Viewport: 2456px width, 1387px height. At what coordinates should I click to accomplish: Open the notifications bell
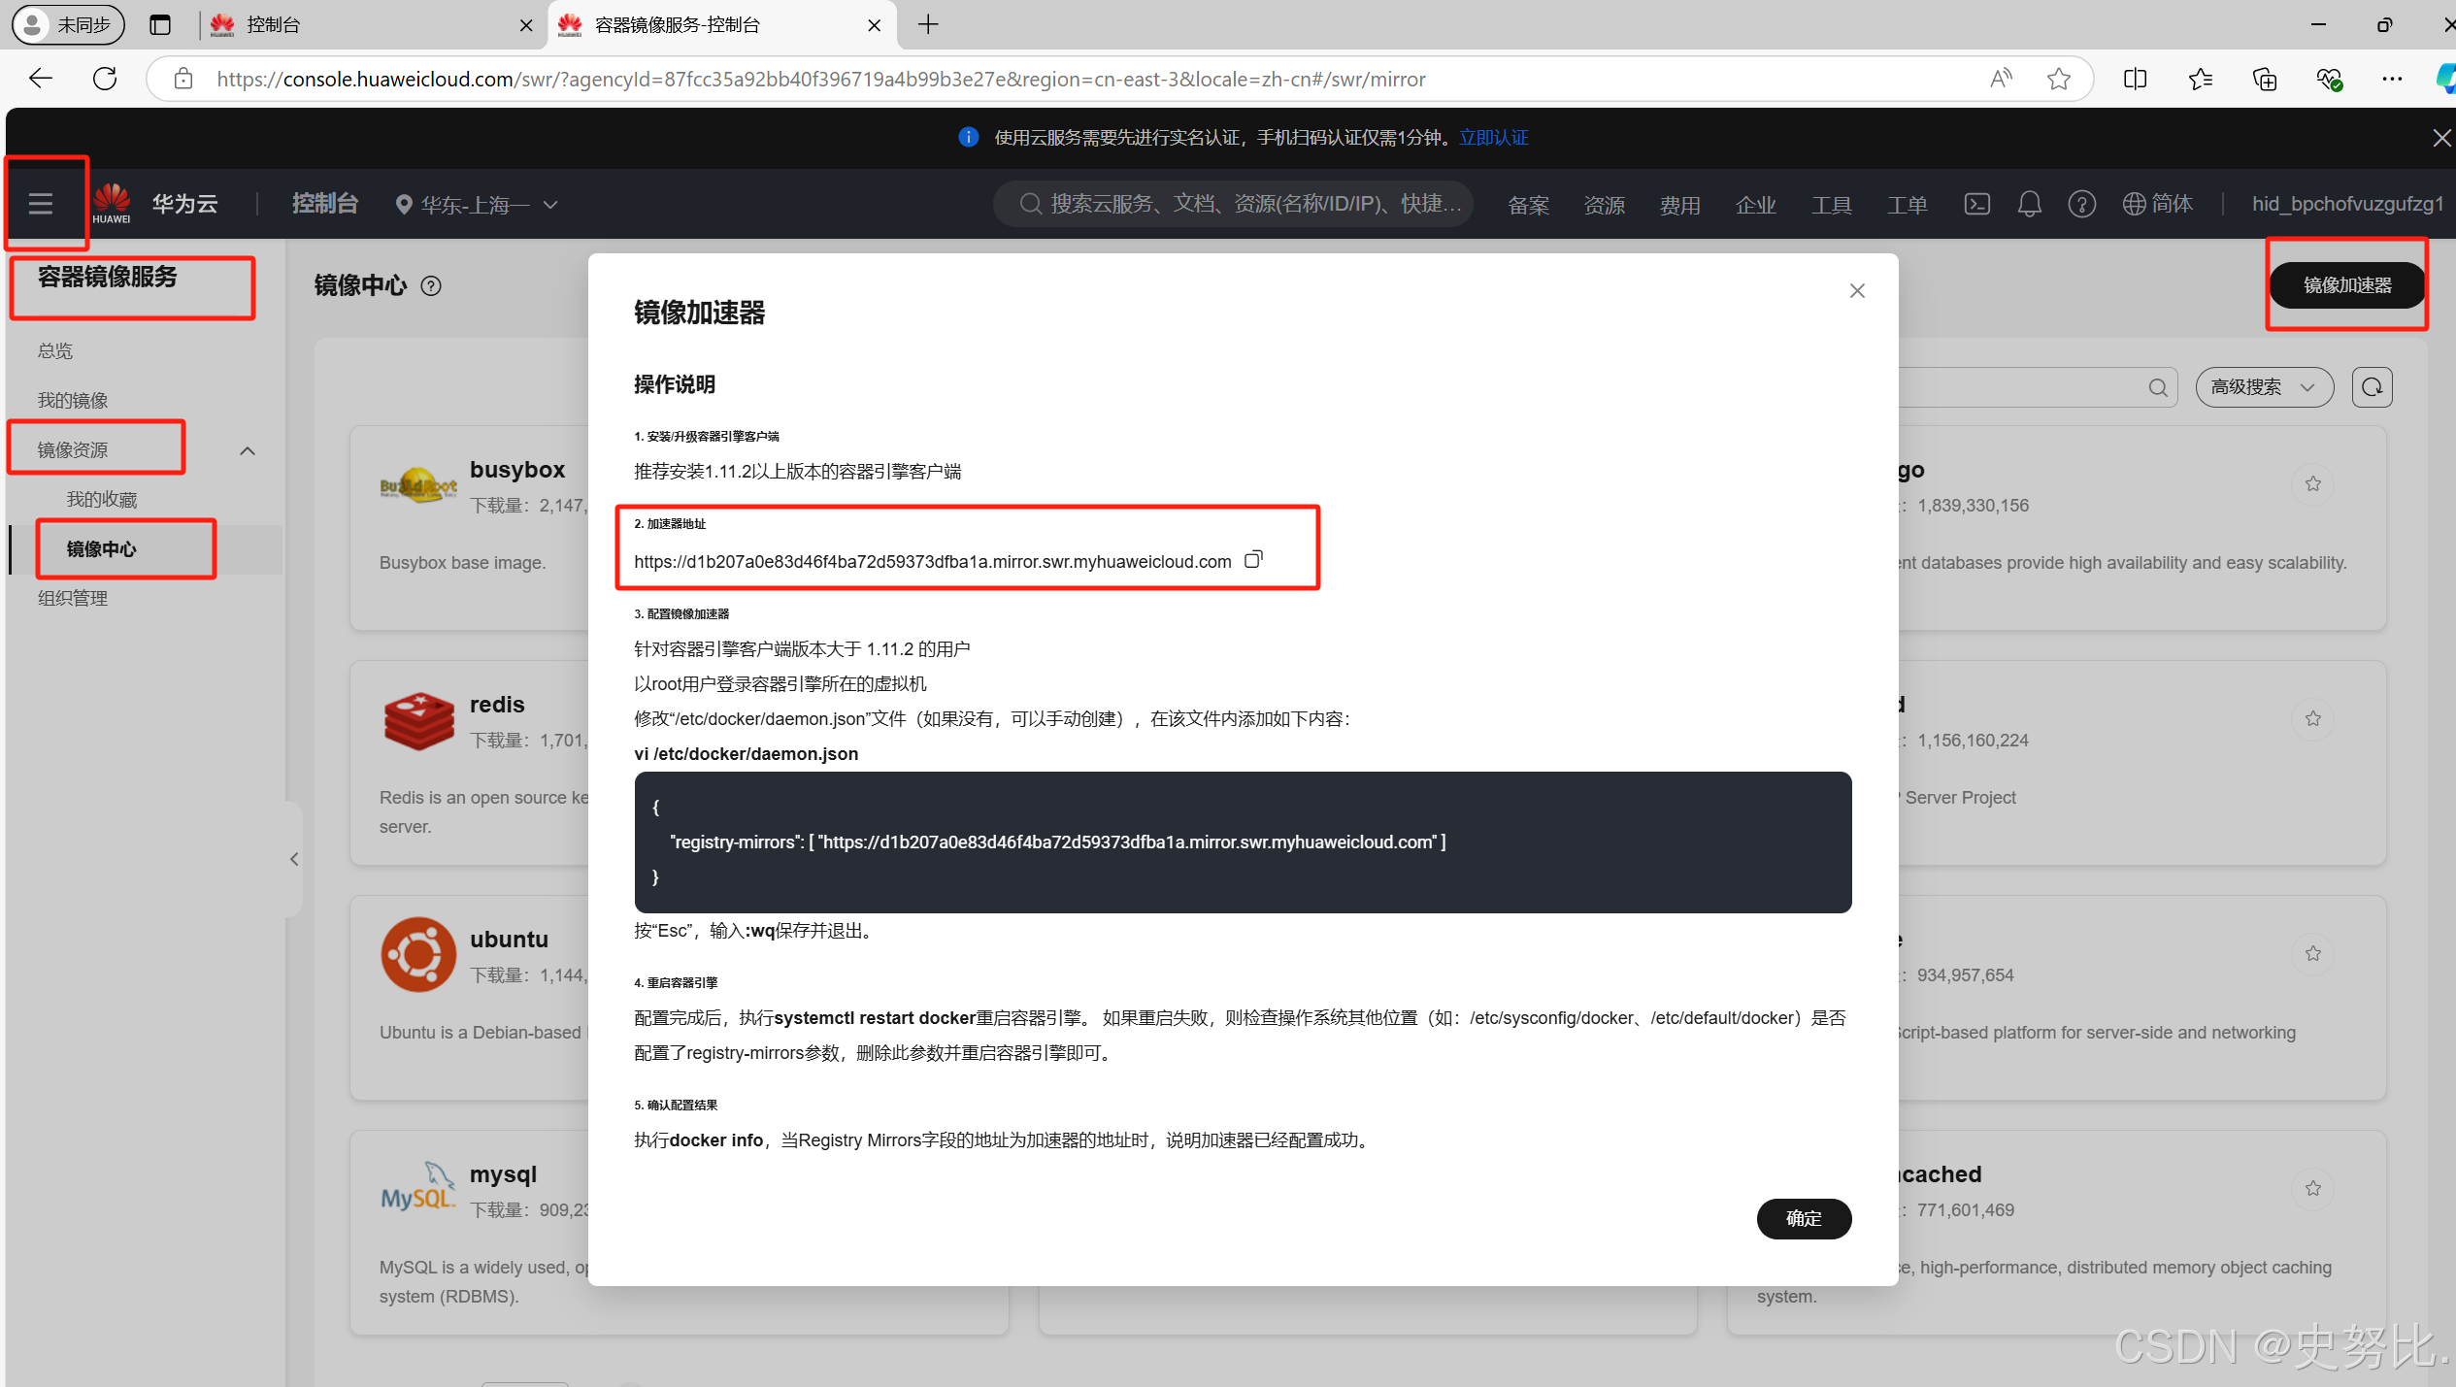pyautogui.click(x=2029, y=204)
